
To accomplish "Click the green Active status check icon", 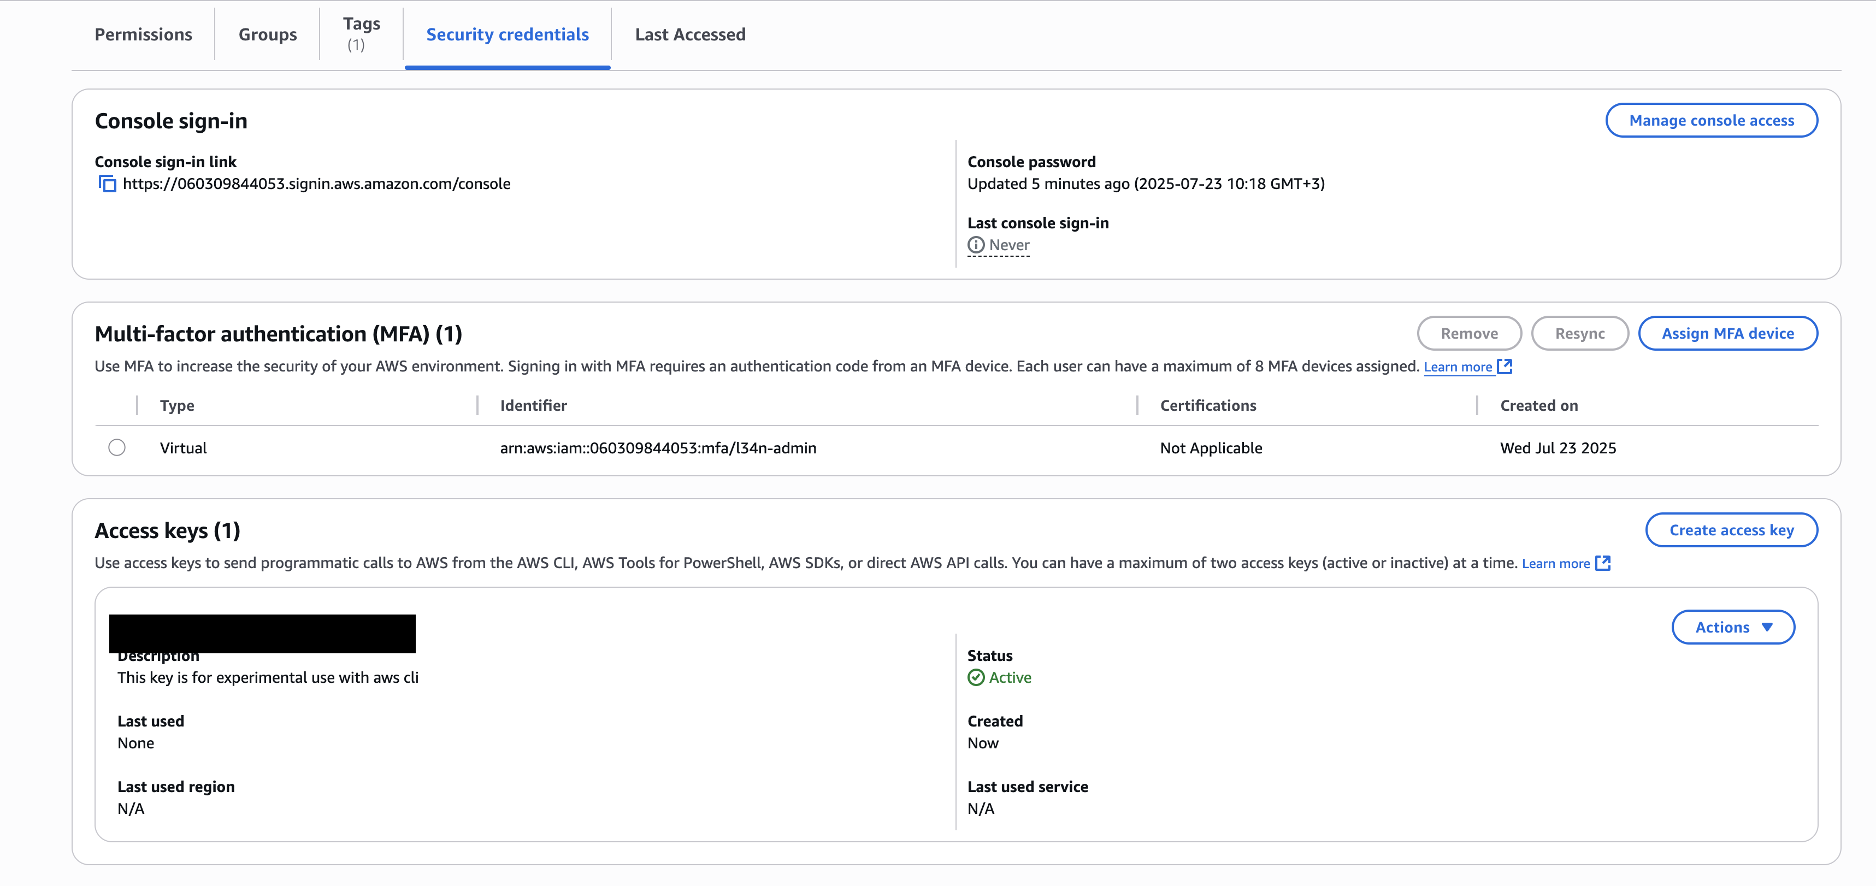I will point(976,678).
